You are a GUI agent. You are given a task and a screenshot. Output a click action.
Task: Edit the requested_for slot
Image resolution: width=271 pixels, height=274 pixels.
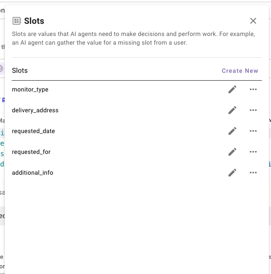pos(232,152)
